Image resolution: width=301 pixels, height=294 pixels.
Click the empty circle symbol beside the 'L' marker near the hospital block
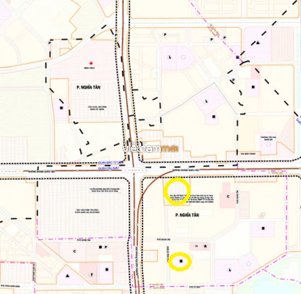(183, 57)
